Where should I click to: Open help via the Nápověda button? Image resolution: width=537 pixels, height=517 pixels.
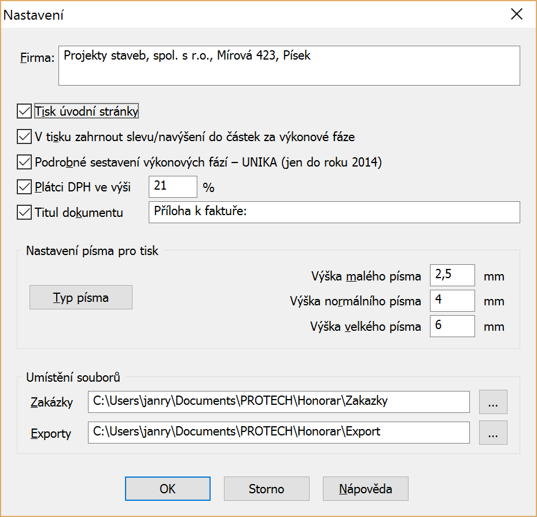point(366,489)
